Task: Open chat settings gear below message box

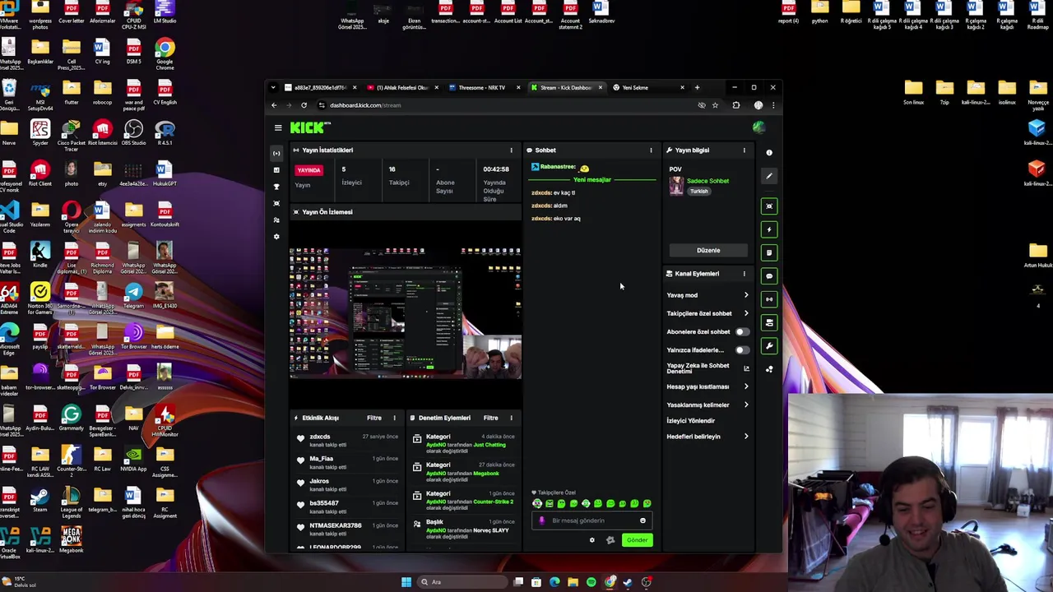Action: pyautogui.click(x=591, y=540)
